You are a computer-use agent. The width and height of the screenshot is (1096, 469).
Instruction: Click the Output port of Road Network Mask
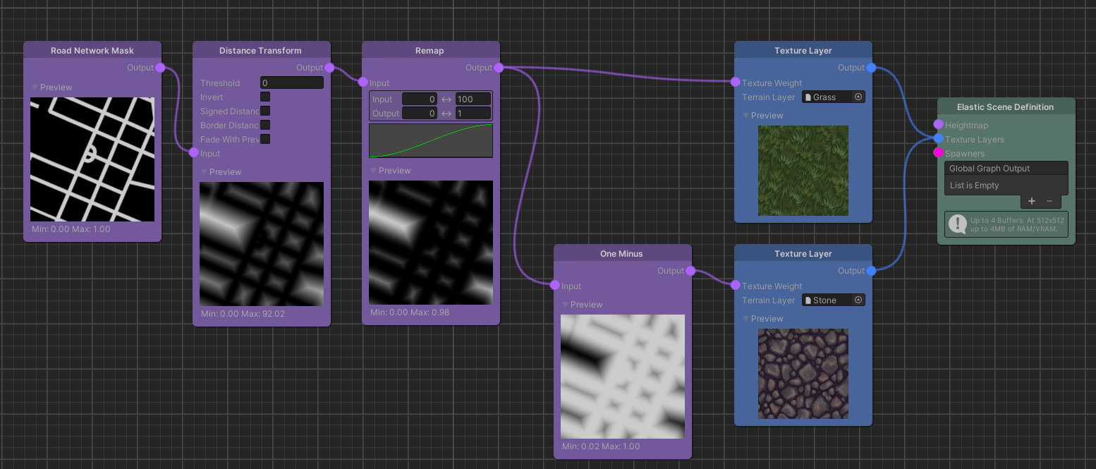161,68
